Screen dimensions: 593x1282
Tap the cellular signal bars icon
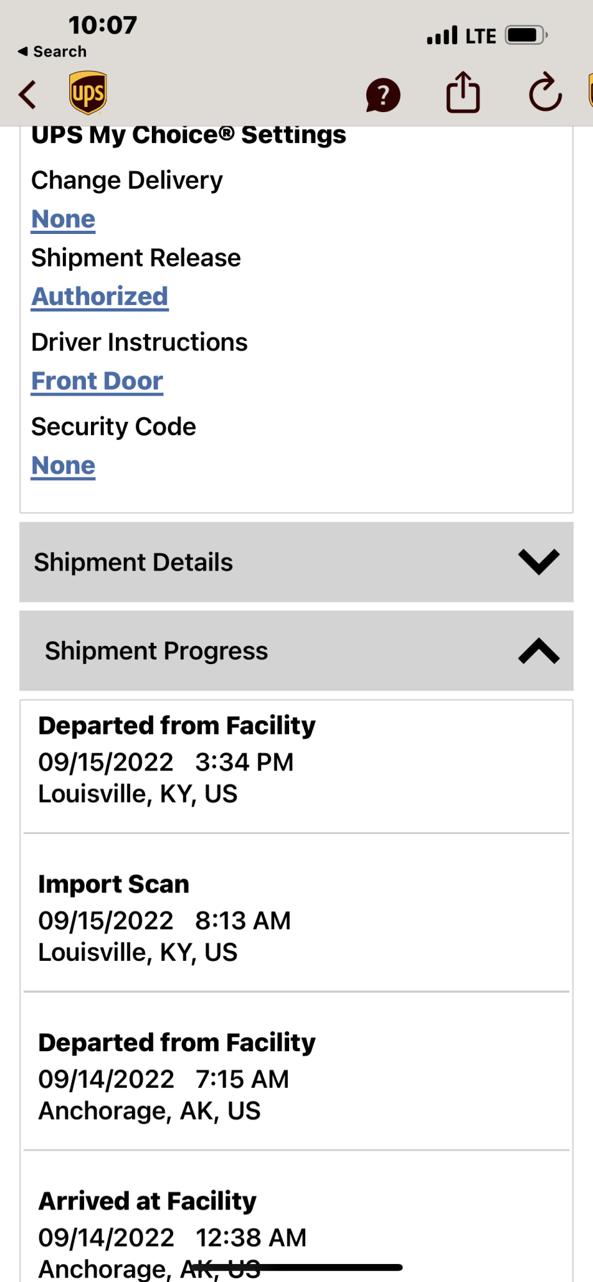(x=442, y=35)
